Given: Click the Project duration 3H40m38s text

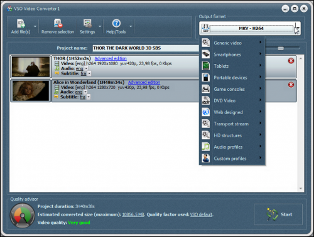Looking at the screenshot, I should point(66,206).
